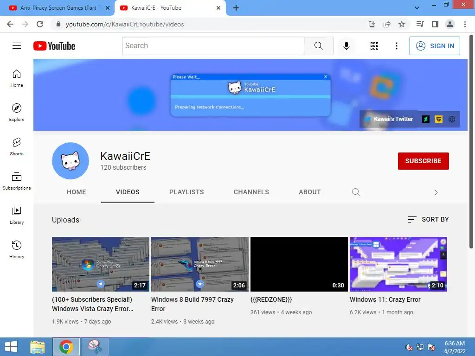Image resolution: width=475 pixels, height=356 pixels.
Task: Go back in browser
Action: [10, 24]
